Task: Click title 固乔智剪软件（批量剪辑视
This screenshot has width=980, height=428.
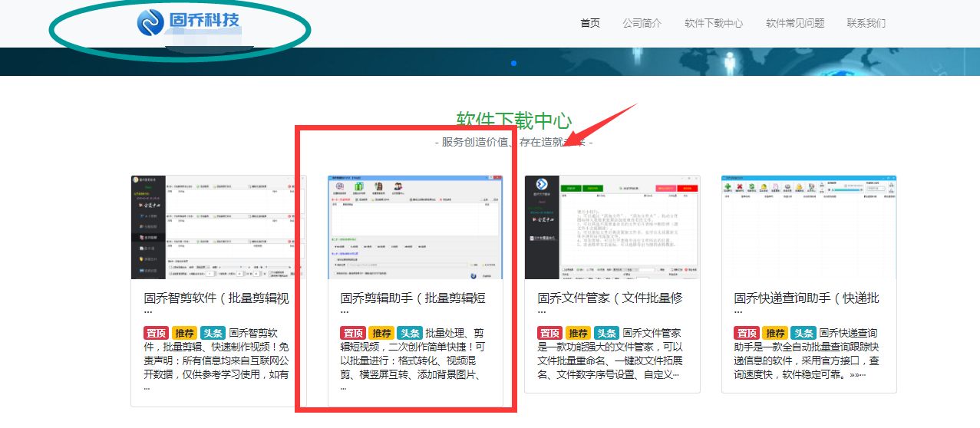Action: pyautogui.click(x=216, y=298)
